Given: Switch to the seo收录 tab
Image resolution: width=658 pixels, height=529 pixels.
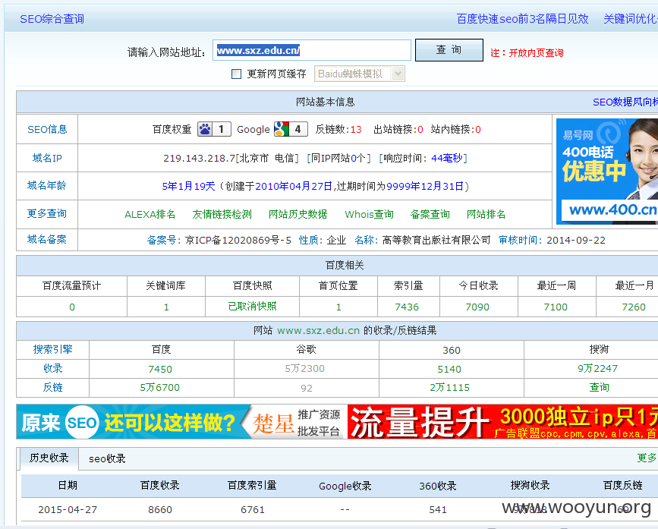Looking at the screenshot, I should coord(107,458).
